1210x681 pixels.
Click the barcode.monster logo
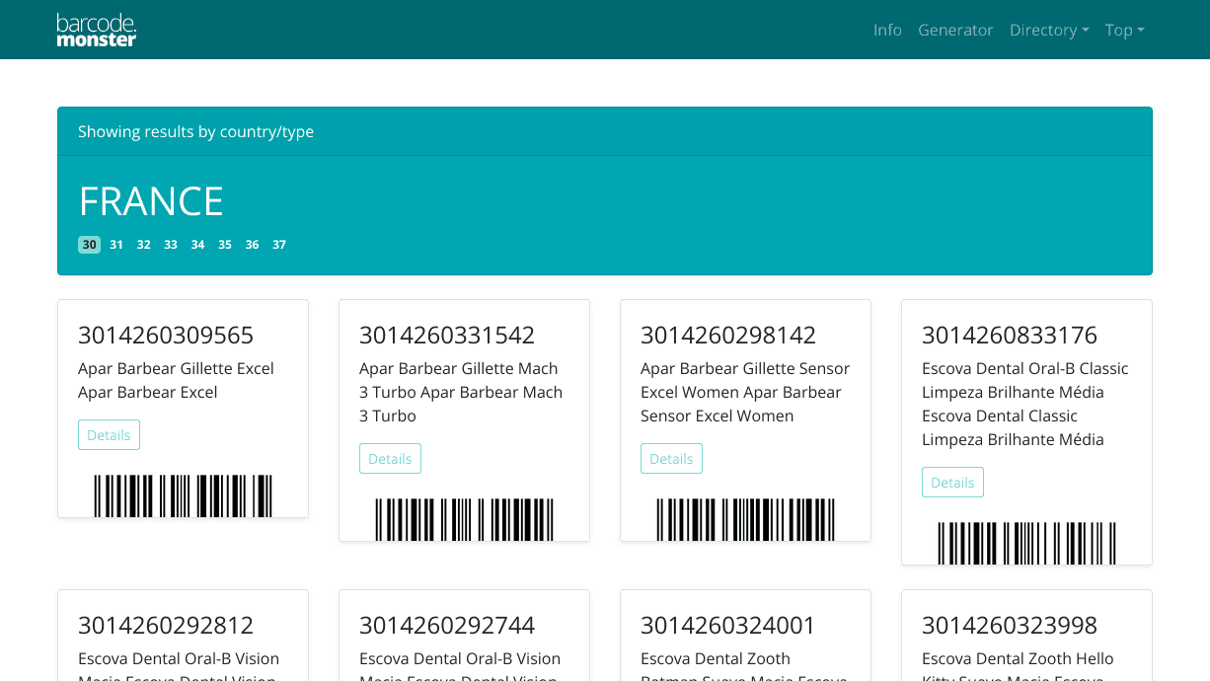(97, 30)
